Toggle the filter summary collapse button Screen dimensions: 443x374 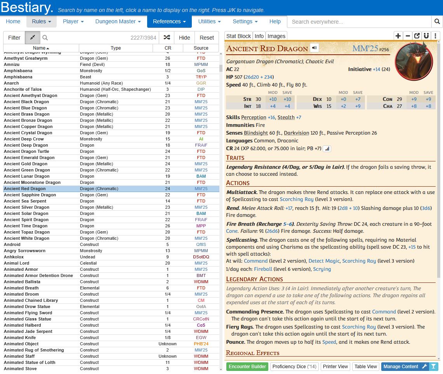click(33, 38)
